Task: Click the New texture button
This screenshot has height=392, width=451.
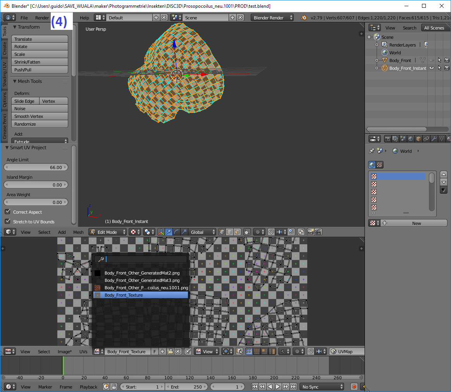Action: [x=416, y=223]
